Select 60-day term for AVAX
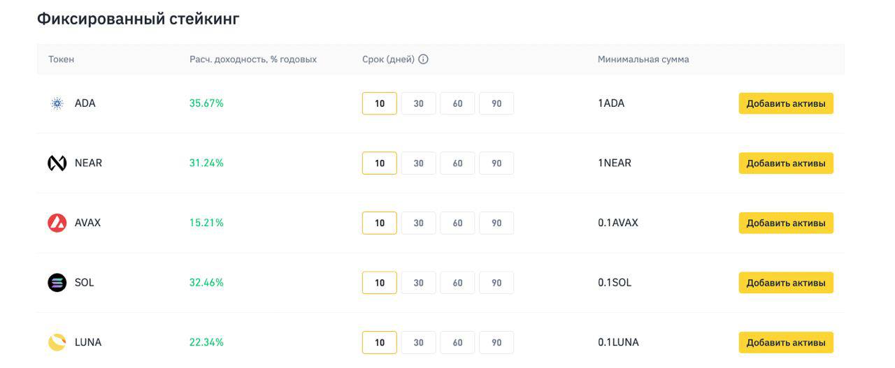The height and width of the screenshot is (368, 895). click(x=457, y=223)
